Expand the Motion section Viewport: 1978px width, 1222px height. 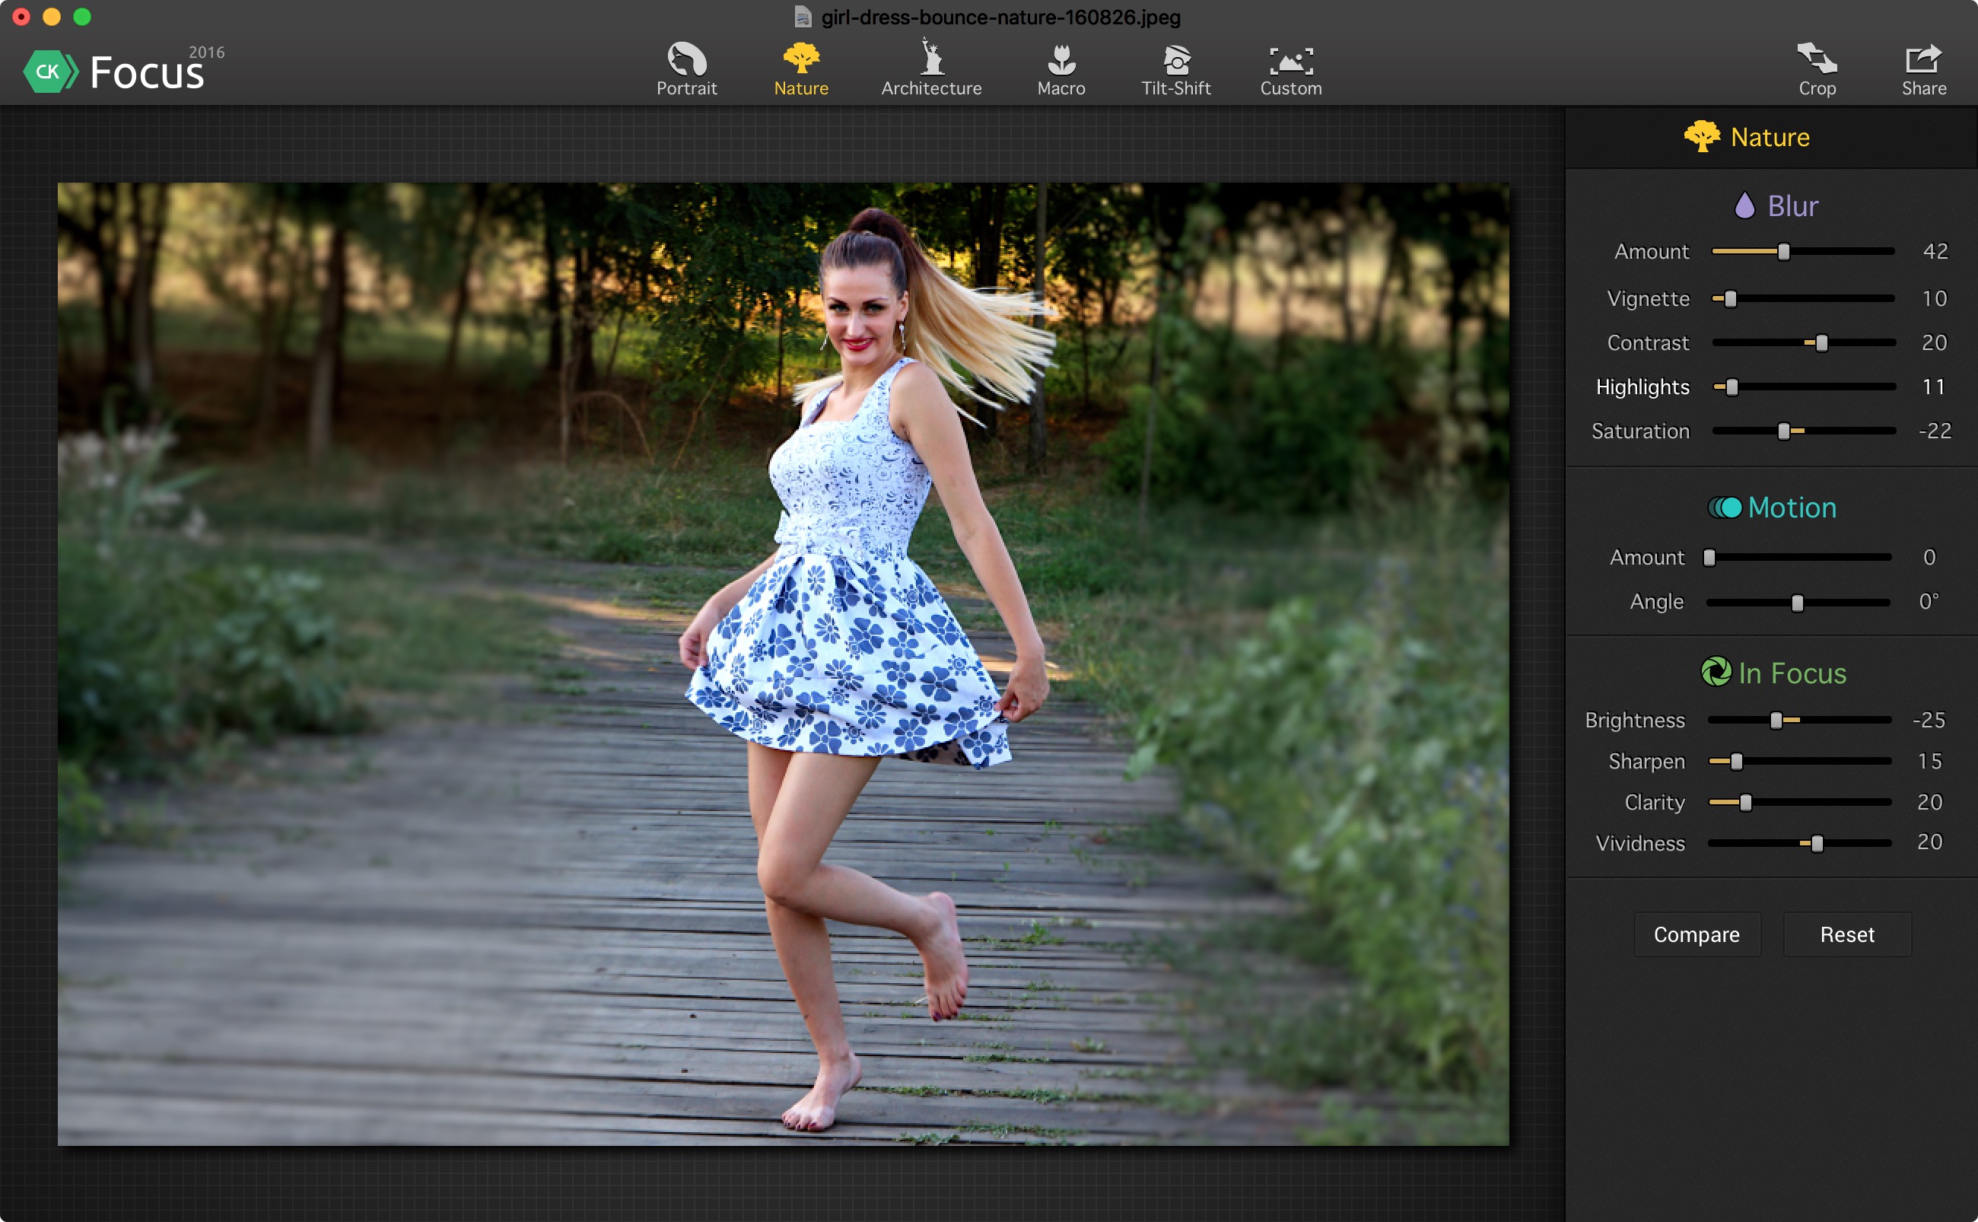coord(1772,508)
